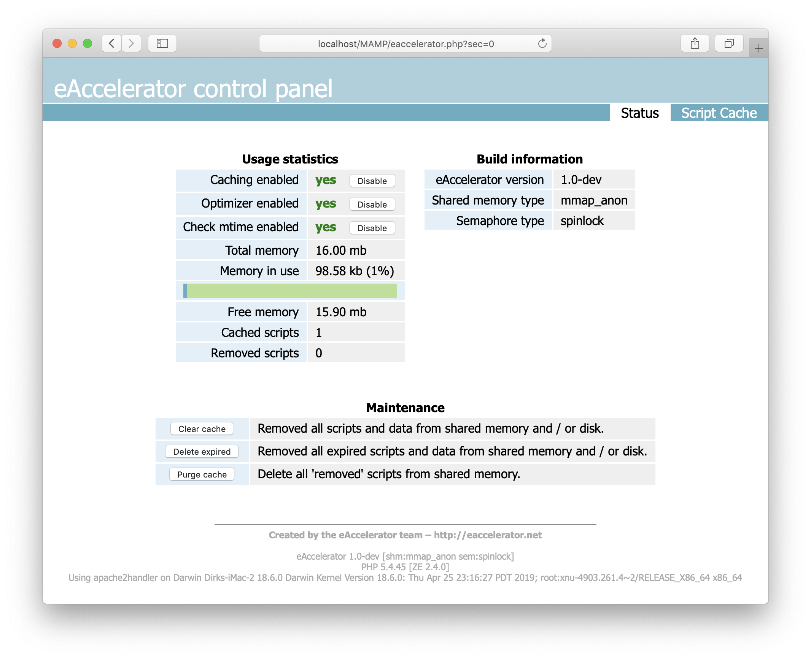
Task: Disable the optimizer setting
Action: 372,205
